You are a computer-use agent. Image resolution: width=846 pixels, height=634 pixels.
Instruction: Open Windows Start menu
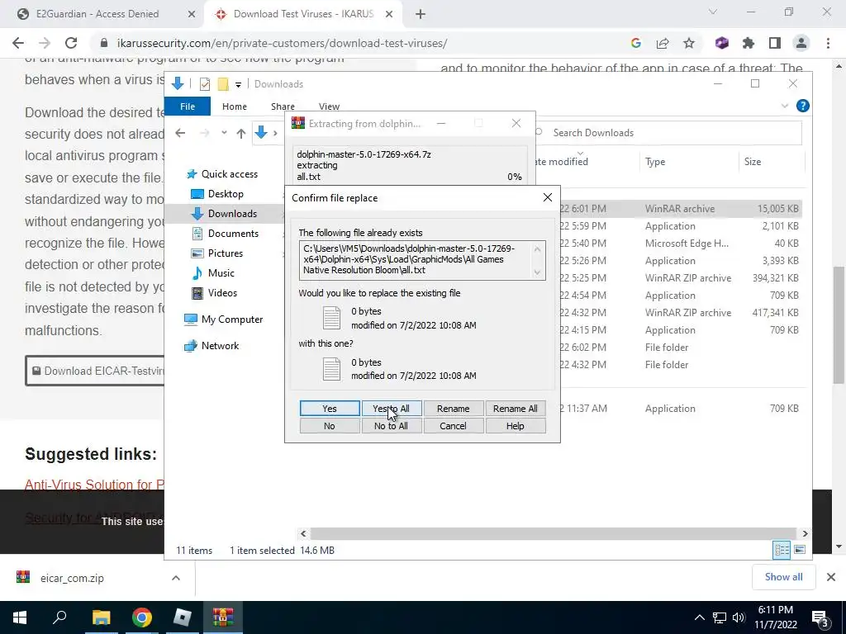[x=20, y=617]
